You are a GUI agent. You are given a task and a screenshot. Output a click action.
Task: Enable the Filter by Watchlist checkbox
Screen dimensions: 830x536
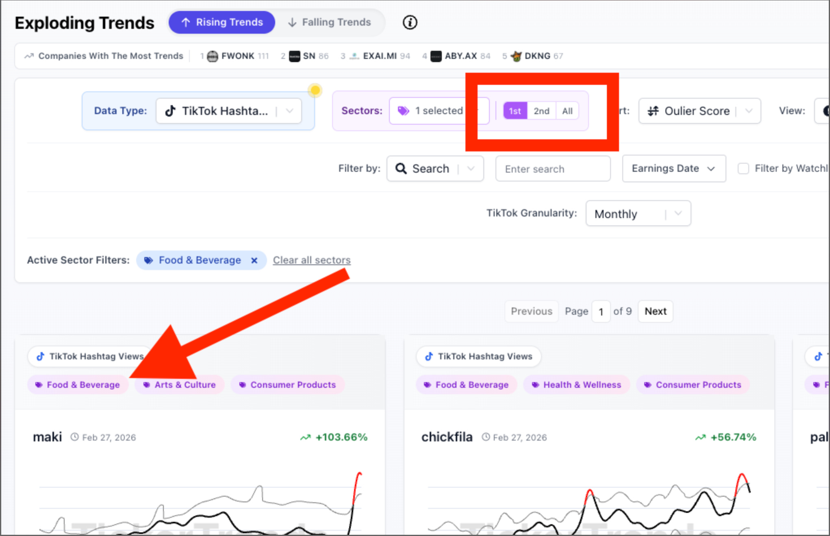coord(743,169)
